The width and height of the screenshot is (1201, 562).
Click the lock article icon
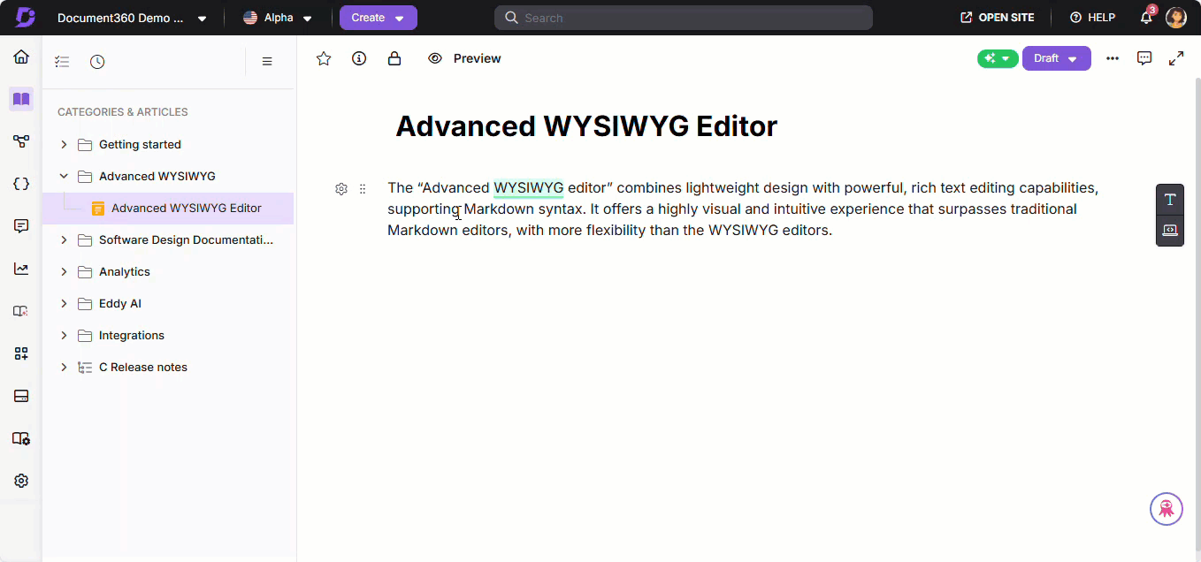coord(394,58)
